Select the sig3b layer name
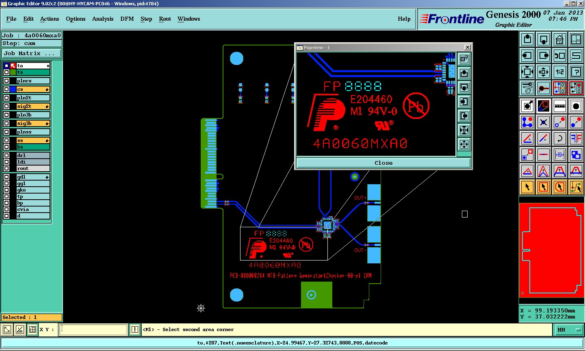 (33, 123)
